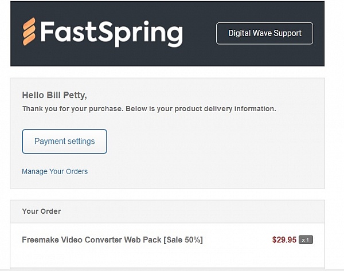Click the product delivery information sentence
The width and height of the screenshot is (344, 271).
pyautogui.click(x=218, y=108)
